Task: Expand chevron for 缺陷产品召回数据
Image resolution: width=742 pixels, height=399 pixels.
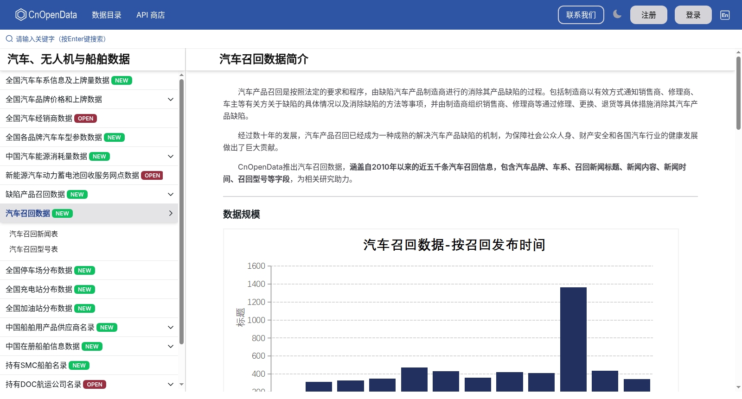Action: 171,194
